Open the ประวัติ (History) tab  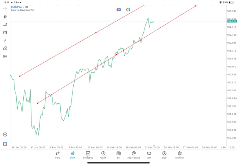pos(103,155)
